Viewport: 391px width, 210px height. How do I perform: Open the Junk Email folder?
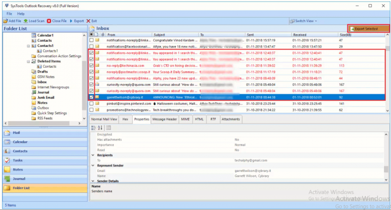click(x=46, y=97)
